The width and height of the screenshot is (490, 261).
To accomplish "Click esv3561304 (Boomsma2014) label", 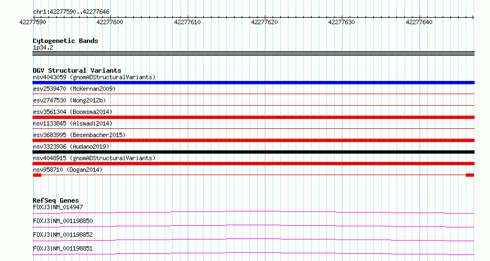I will coord(73,112).
